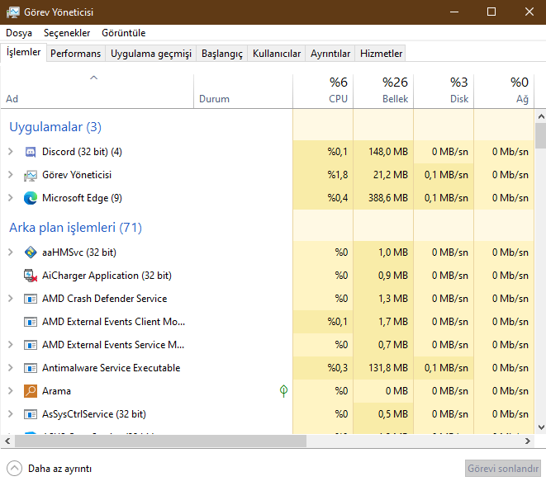This screenshot has height=486, width=546.
Task: Click the Discord app icon
Action: (31, 152)
